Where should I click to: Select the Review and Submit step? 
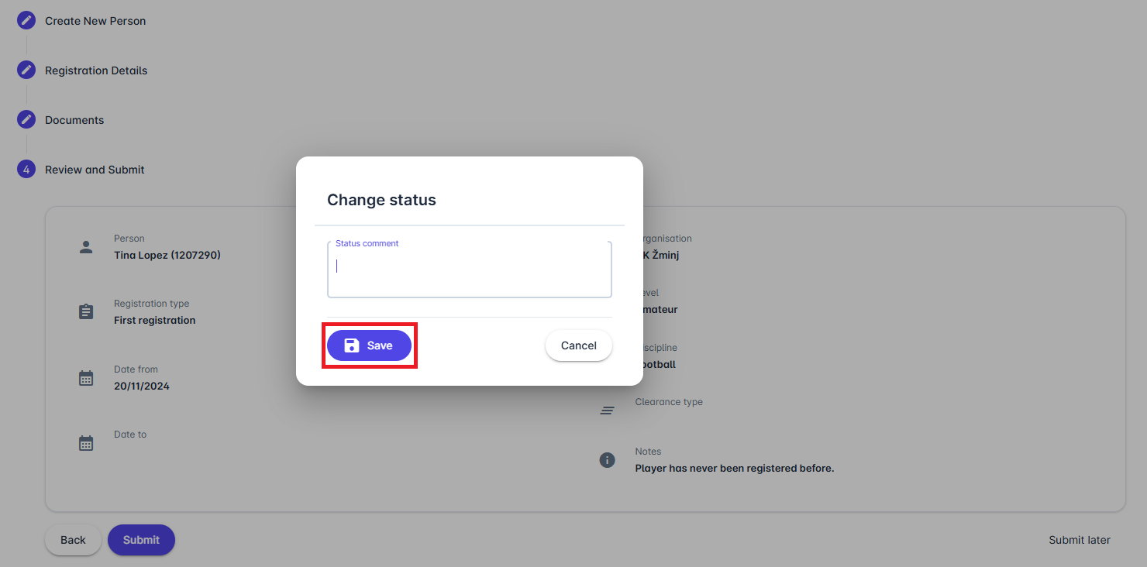(x=95, y=170)
